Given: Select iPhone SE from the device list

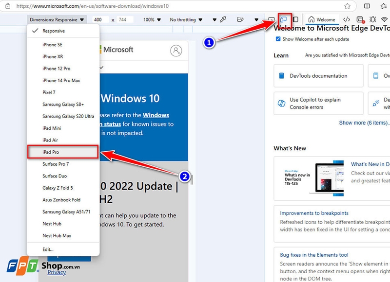Looking at the screenshot, I should [x=63, y=45].
